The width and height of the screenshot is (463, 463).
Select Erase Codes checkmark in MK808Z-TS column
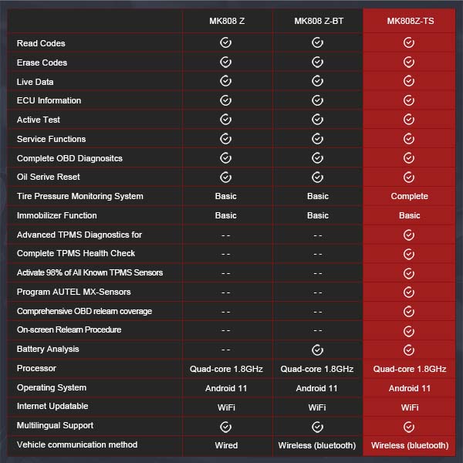409,62
